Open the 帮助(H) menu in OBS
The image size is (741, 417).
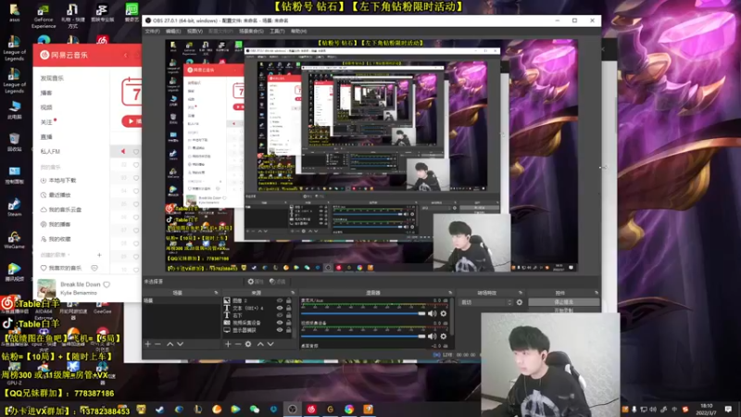pos(298,32)
